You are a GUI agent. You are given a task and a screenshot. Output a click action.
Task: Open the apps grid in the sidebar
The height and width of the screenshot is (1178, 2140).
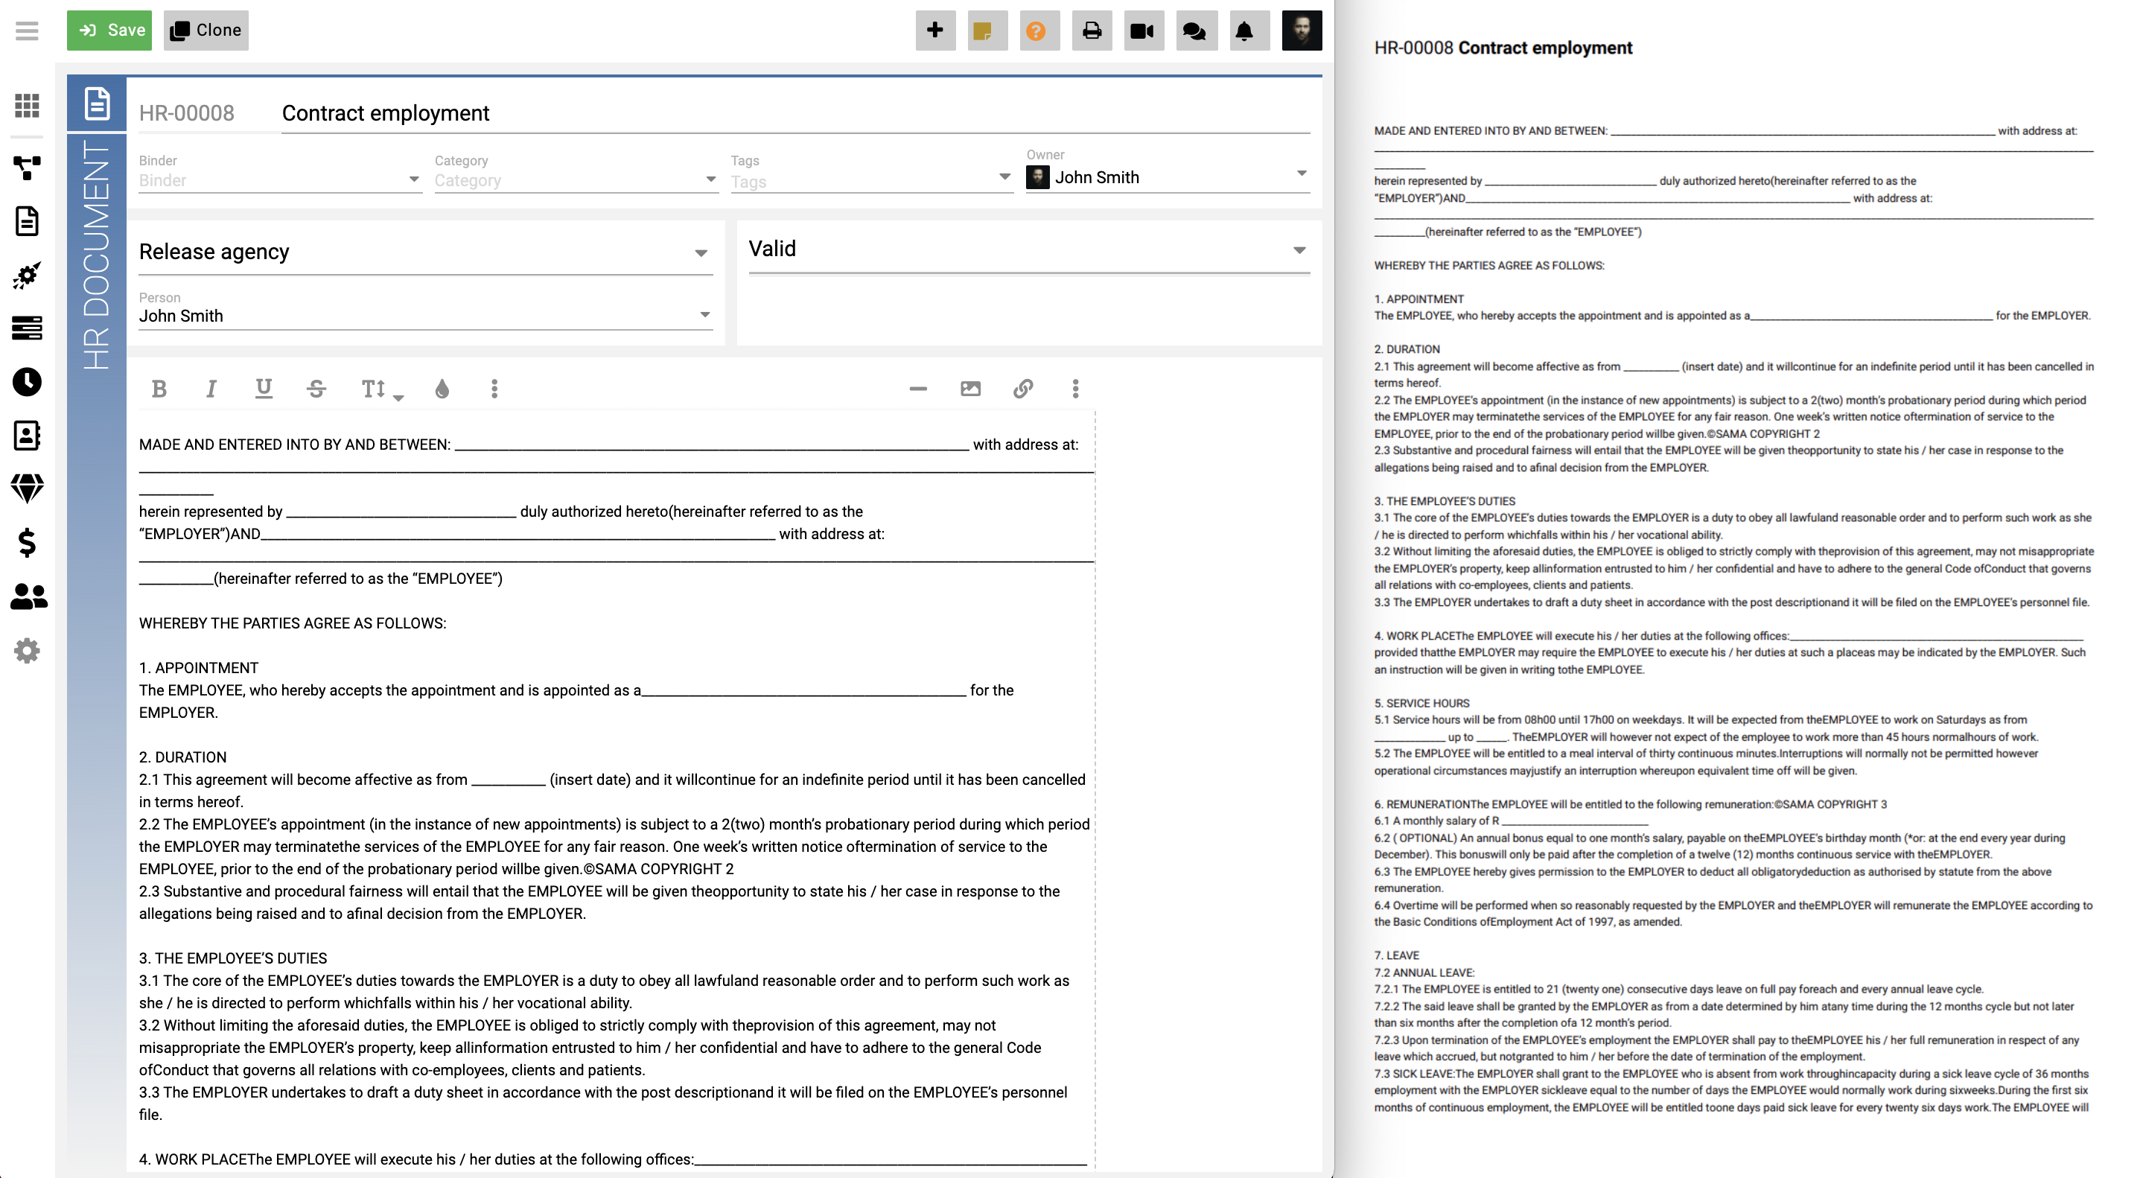[28, 105]
